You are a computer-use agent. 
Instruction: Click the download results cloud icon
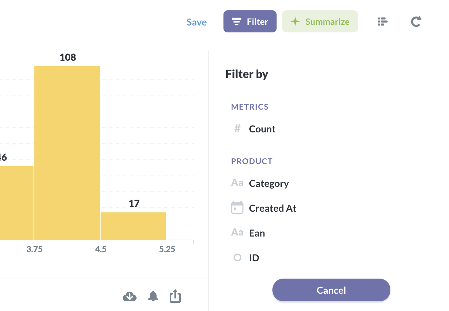coord(130,296)
